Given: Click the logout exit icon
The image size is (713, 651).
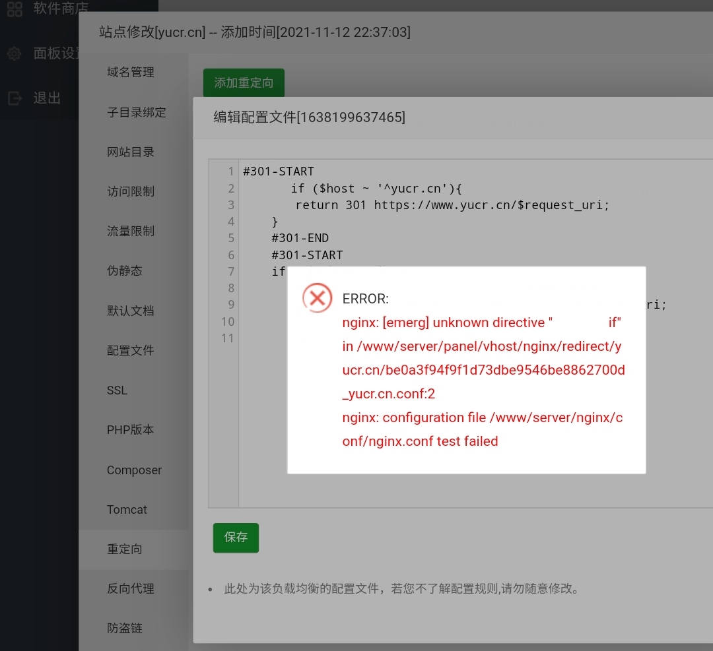Looking at the screenshot, I should [15, 98].
